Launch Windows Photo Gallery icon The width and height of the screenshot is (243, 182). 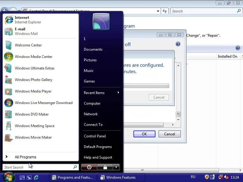(9, 80)
